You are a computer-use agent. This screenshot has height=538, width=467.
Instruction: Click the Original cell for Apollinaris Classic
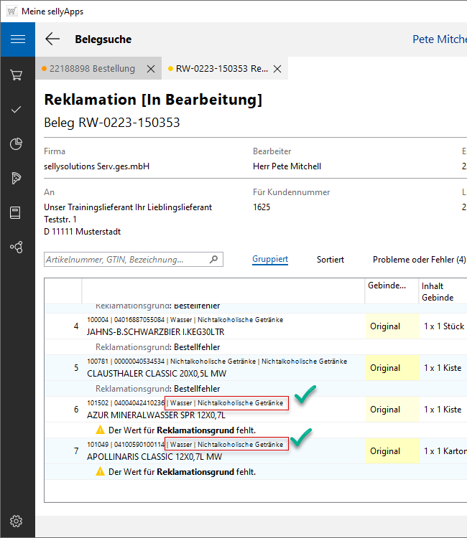(x=385, y=451)
